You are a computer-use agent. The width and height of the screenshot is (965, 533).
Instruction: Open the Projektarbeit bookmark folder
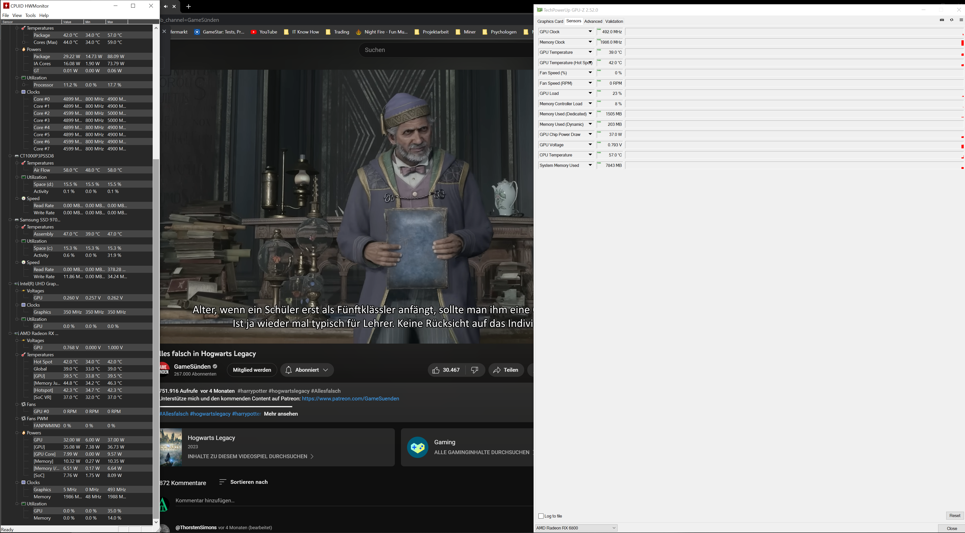click(432, 32)
